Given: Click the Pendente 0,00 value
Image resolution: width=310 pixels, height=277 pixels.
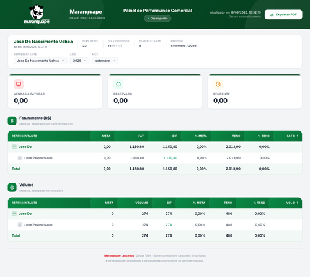Looking at the screenshot, I should click(220, 100).
